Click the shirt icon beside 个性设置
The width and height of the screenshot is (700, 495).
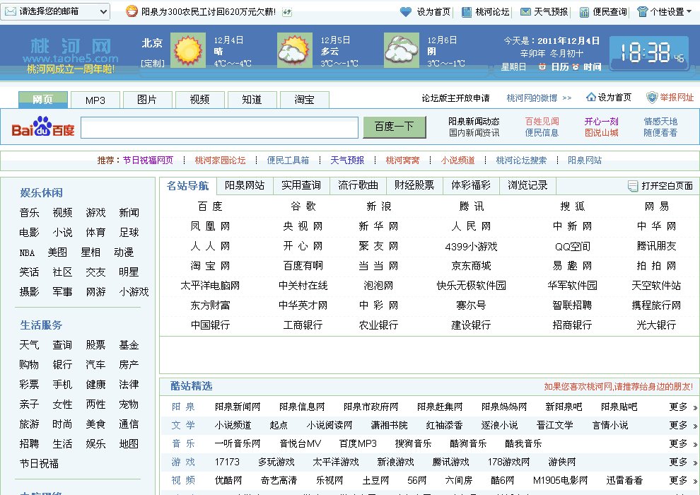click(644, 10)
